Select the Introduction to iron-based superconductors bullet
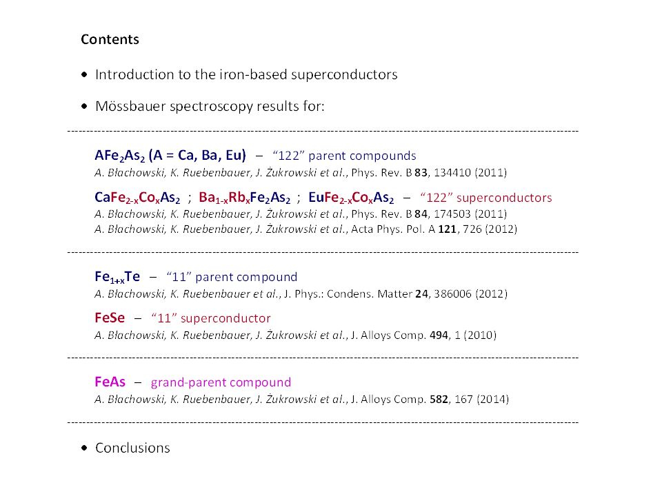 (246, 74)
